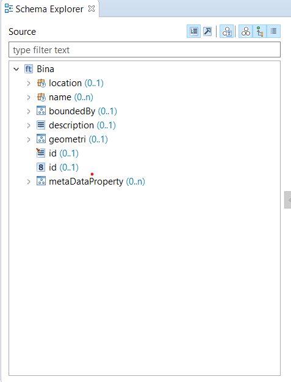Select the description (0..1) row

pyautogui.click(x=82, y=125)
